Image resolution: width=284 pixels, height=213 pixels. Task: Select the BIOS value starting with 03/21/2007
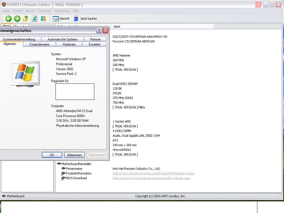pos(140,37)
